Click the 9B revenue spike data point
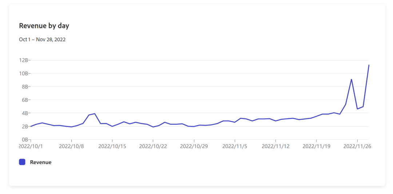 (352, 79)
